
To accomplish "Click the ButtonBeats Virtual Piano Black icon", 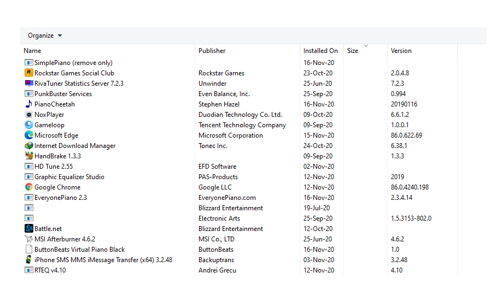I will point(29,250).
